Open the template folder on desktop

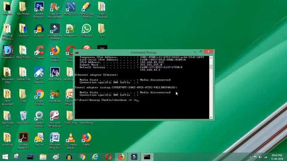8,8
